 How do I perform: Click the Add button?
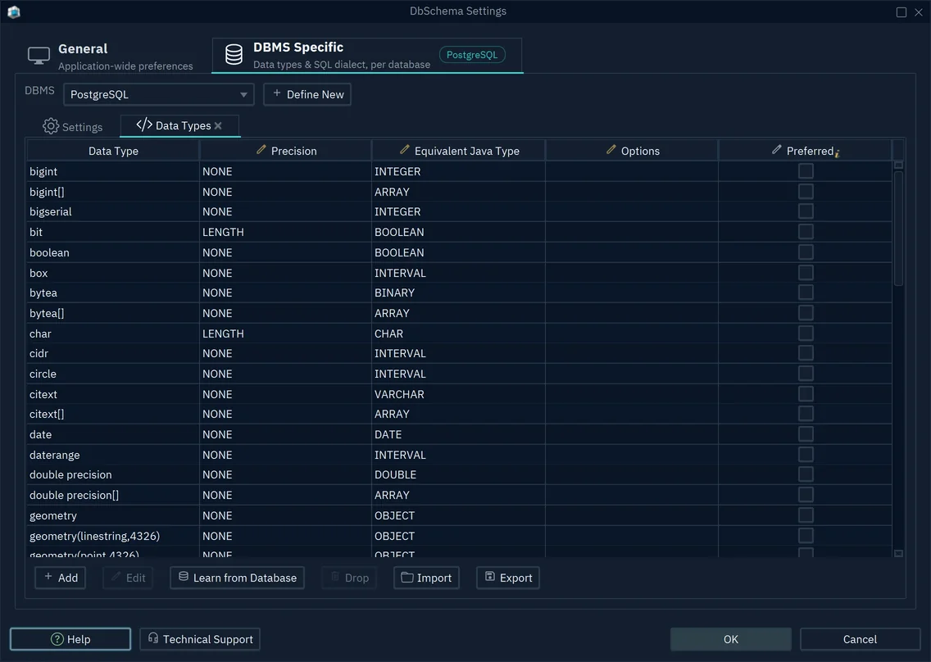(60, 578)
